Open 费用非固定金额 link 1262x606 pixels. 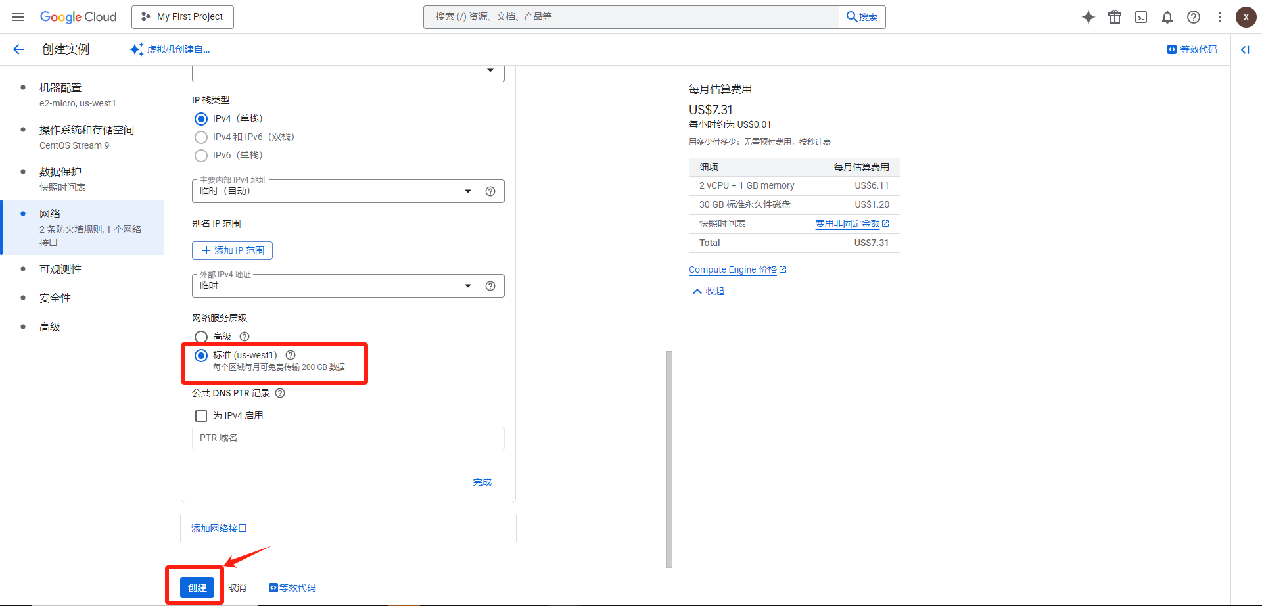[x=852, y=224]
